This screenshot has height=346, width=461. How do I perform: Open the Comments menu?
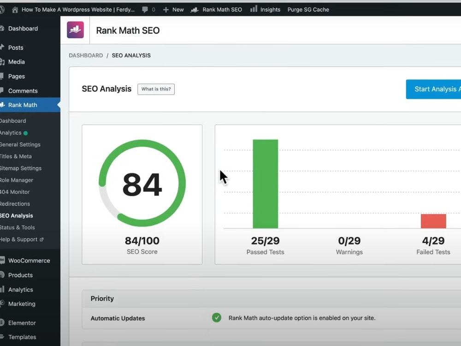coord(23,91)
